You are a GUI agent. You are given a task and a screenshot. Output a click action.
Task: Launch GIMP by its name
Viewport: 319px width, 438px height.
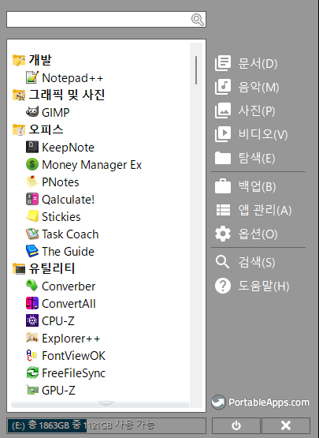pyautogui.click(x=56, y=113)
